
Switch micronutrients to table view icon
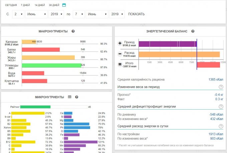click(70, 97)
